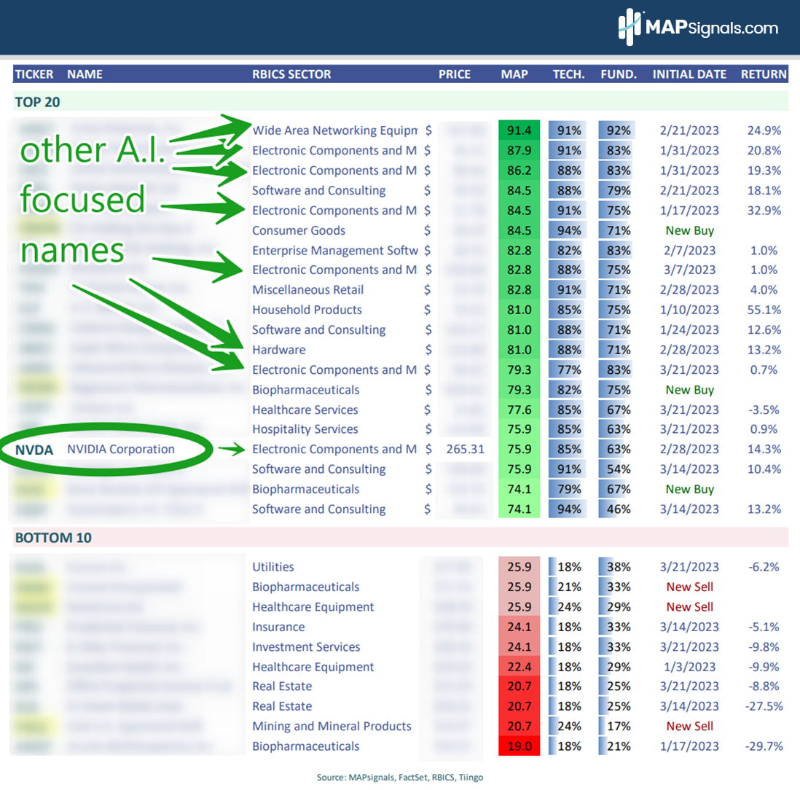Select the PRICE column header

tap(455, 74)
